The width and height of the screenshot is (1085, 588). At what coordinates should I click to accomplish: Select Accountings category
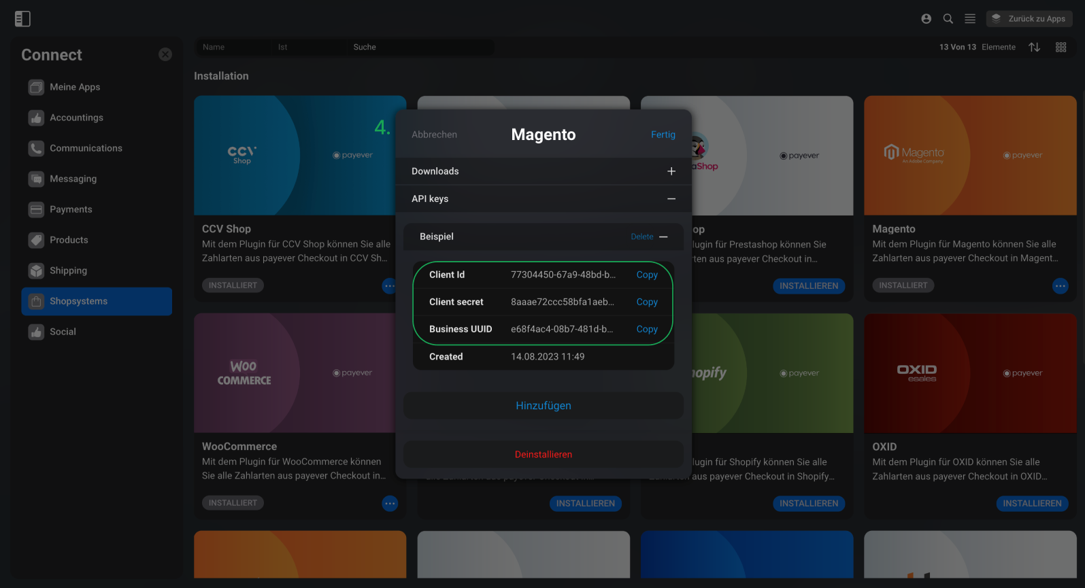click(97, 118)
